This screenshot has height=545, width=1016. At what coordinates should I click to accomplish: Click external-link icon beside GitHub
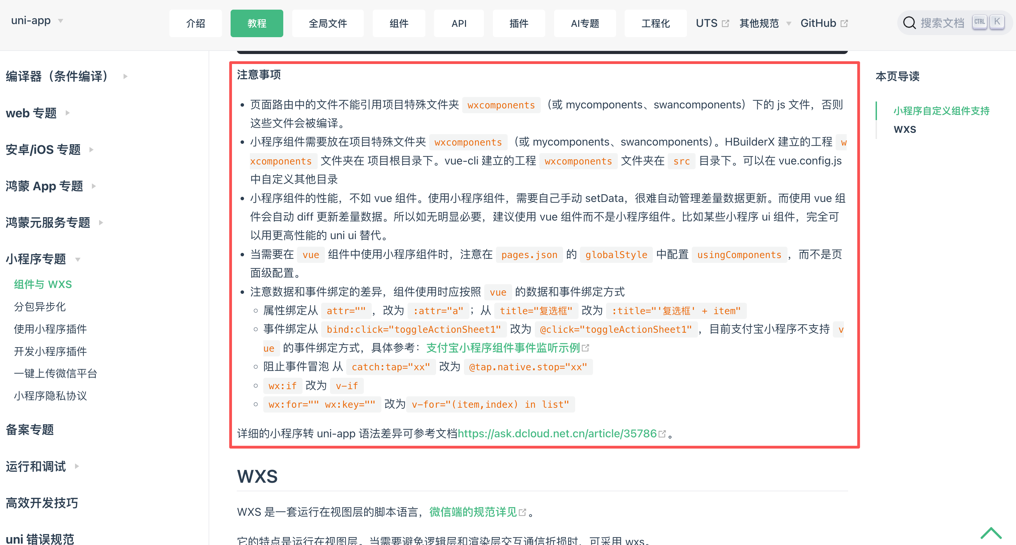pyautogui.click(x=844, y=24)
